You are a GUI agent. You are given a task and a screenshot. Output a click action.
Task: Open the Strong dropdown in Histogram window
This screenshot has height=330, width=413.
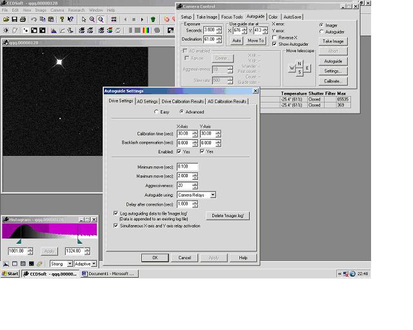click(x=70, y=264)
